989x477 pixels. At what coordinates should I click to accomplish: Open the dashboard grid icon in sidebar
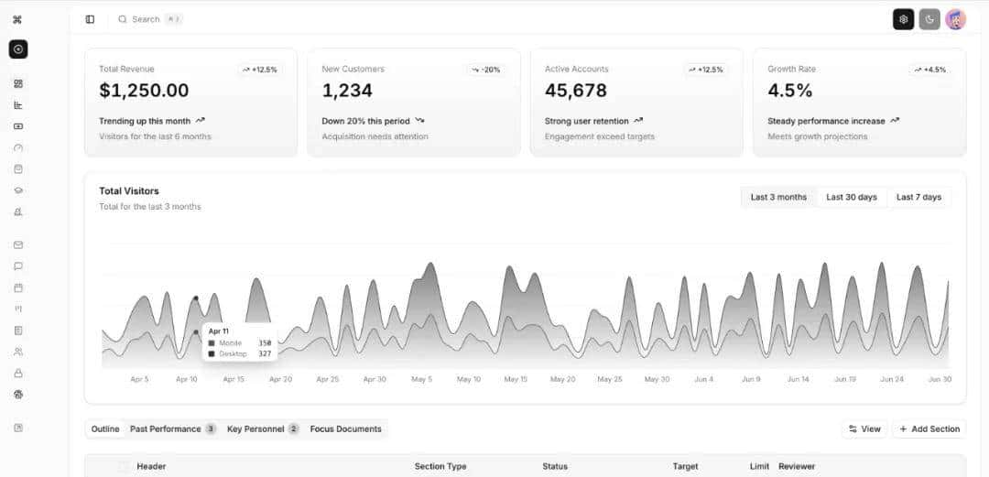pos(18,84)
